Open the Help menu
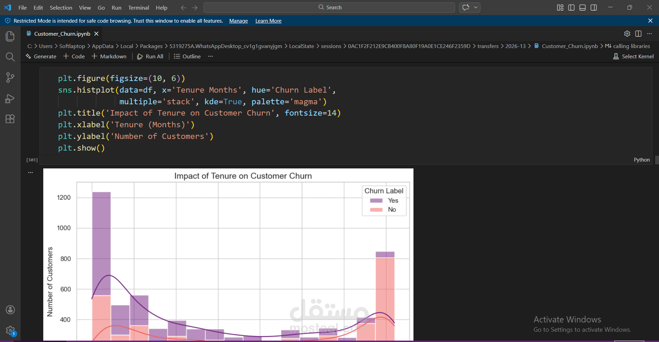This screenshot has width=659, height=342. [162, 8]
